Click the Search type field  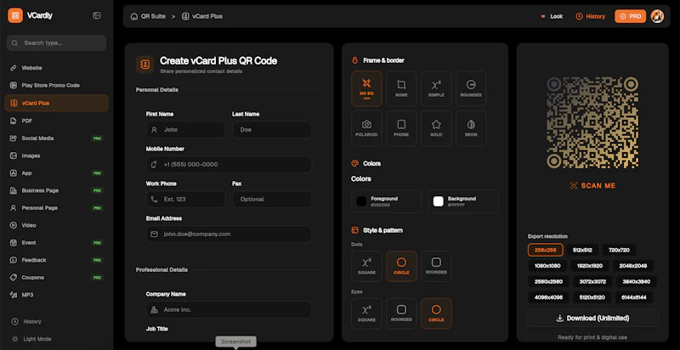pos(56,42)
